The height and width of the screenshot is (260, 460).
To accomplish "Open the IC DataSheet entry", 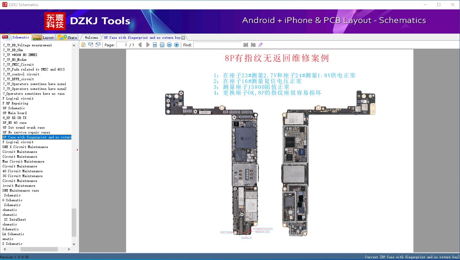I will (15, 219).
